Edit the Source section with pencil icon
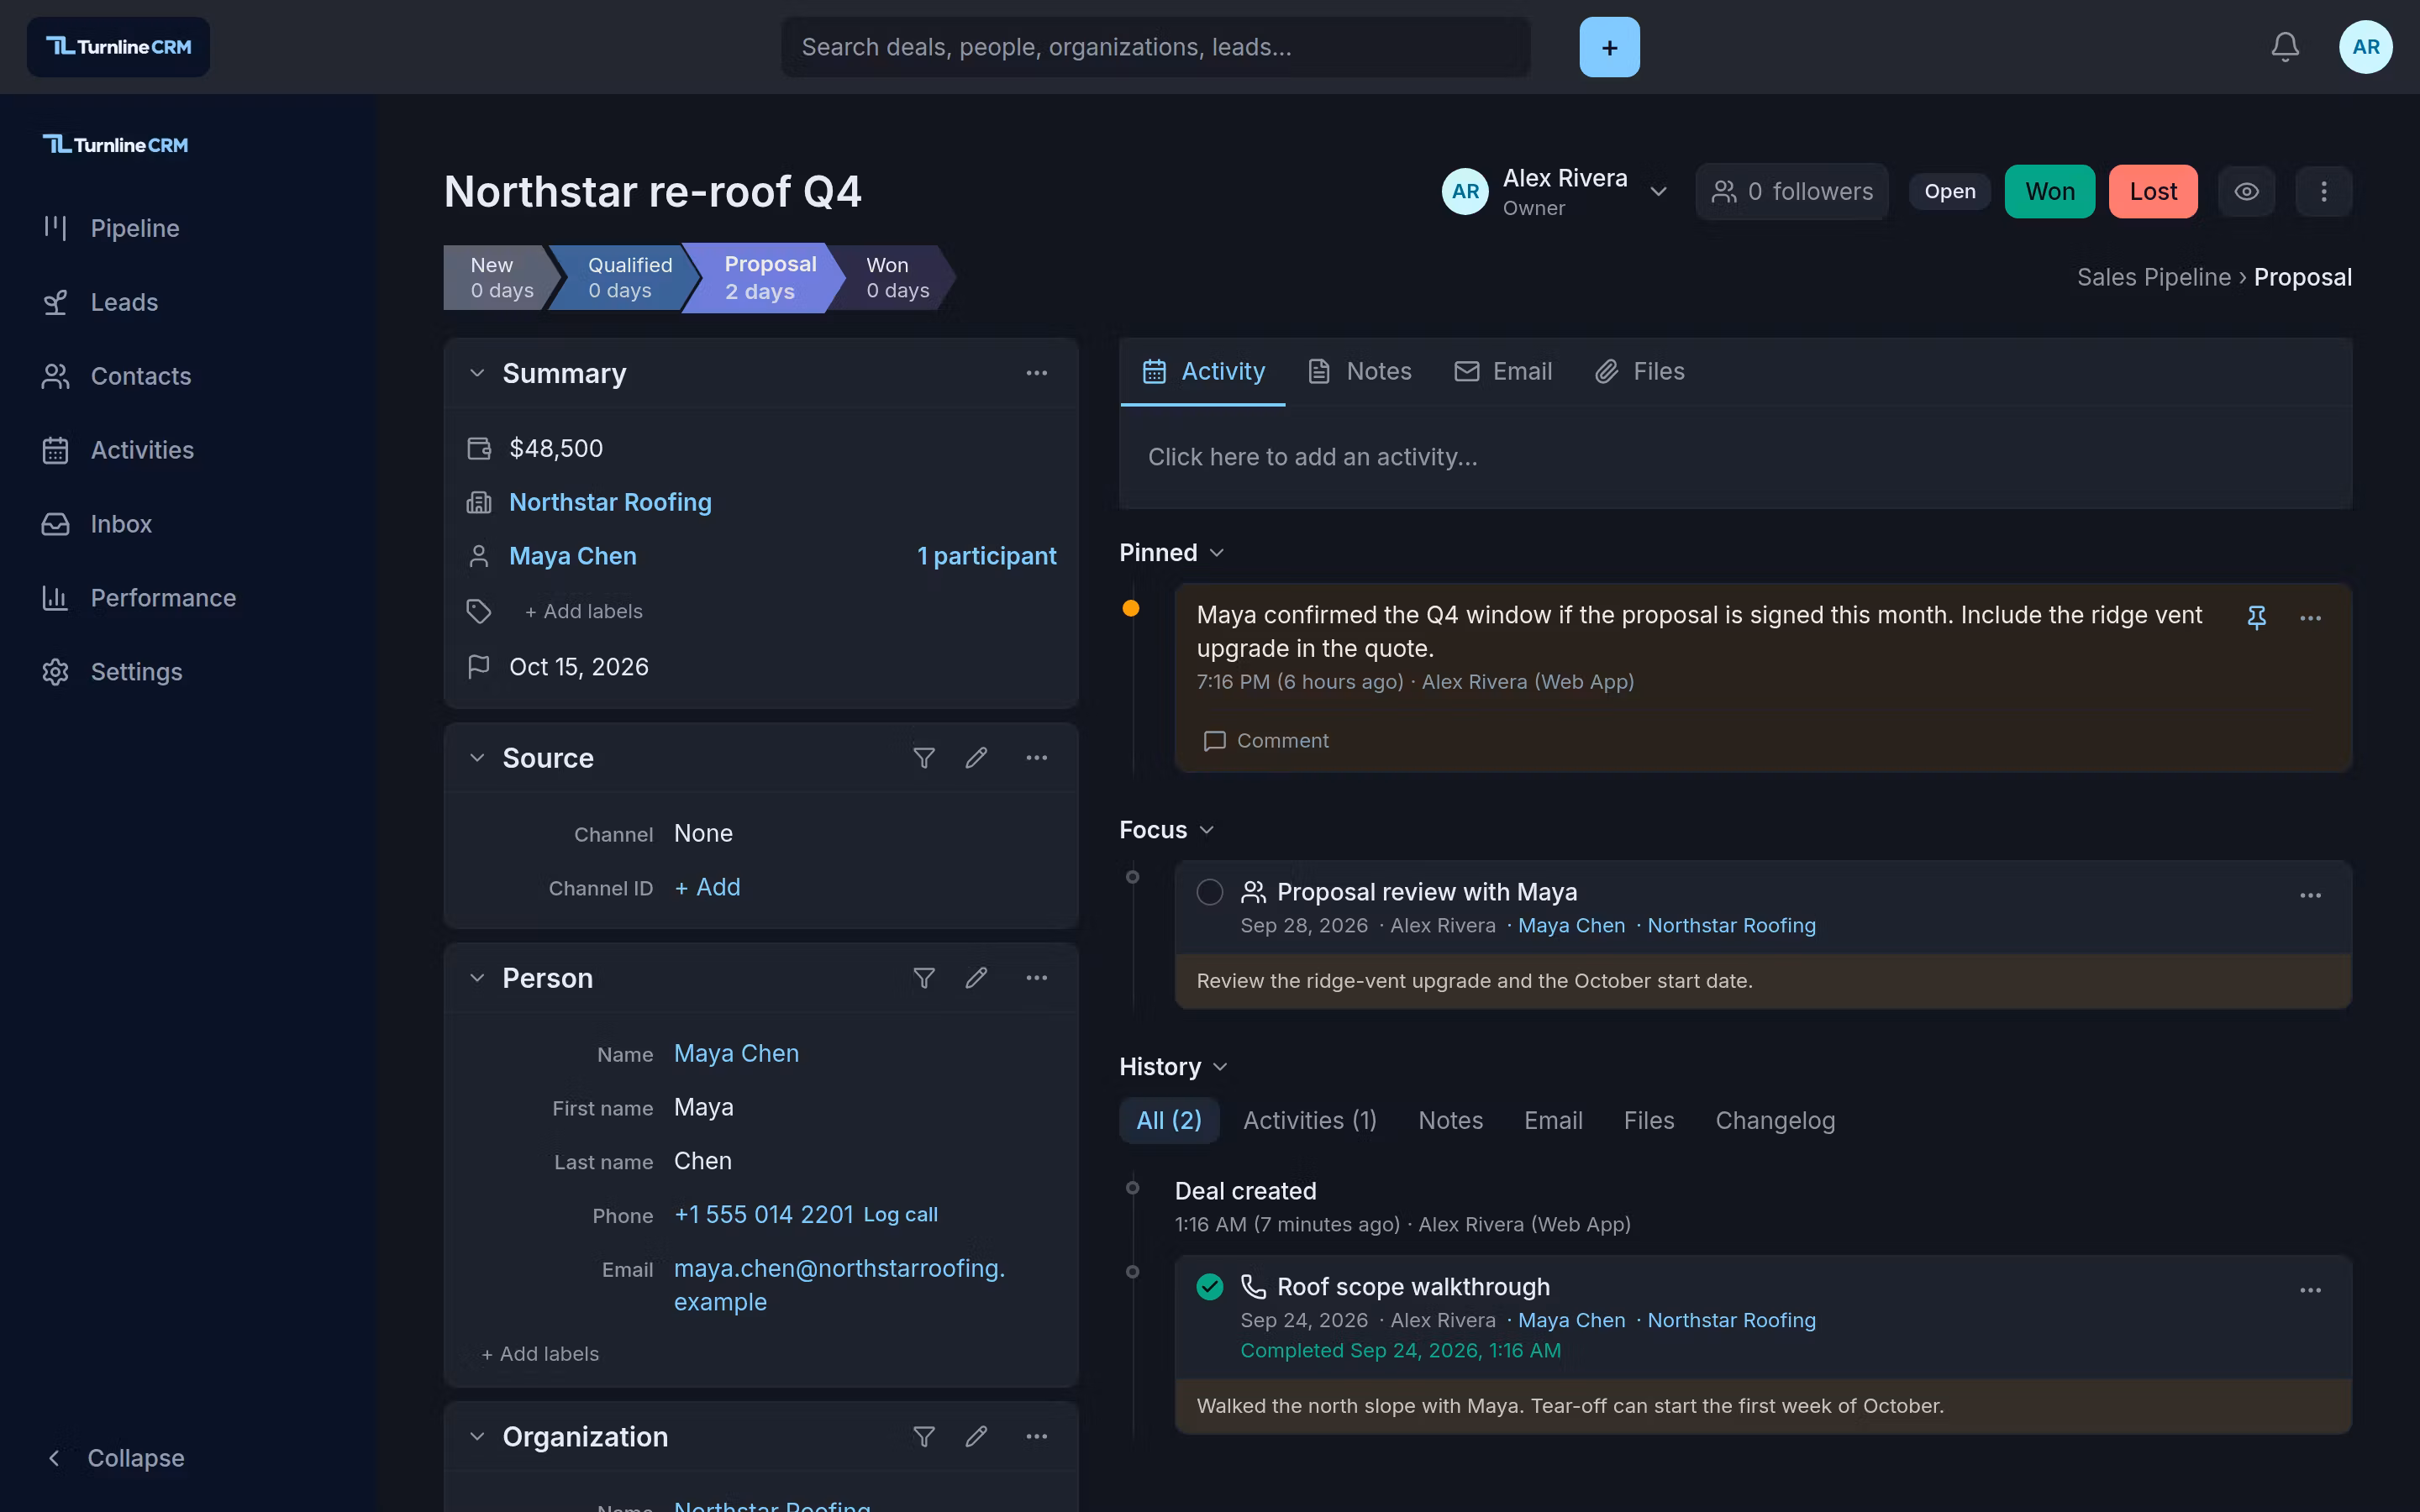Viewport: 2420px width, 1512px height. tap(976, 758)
